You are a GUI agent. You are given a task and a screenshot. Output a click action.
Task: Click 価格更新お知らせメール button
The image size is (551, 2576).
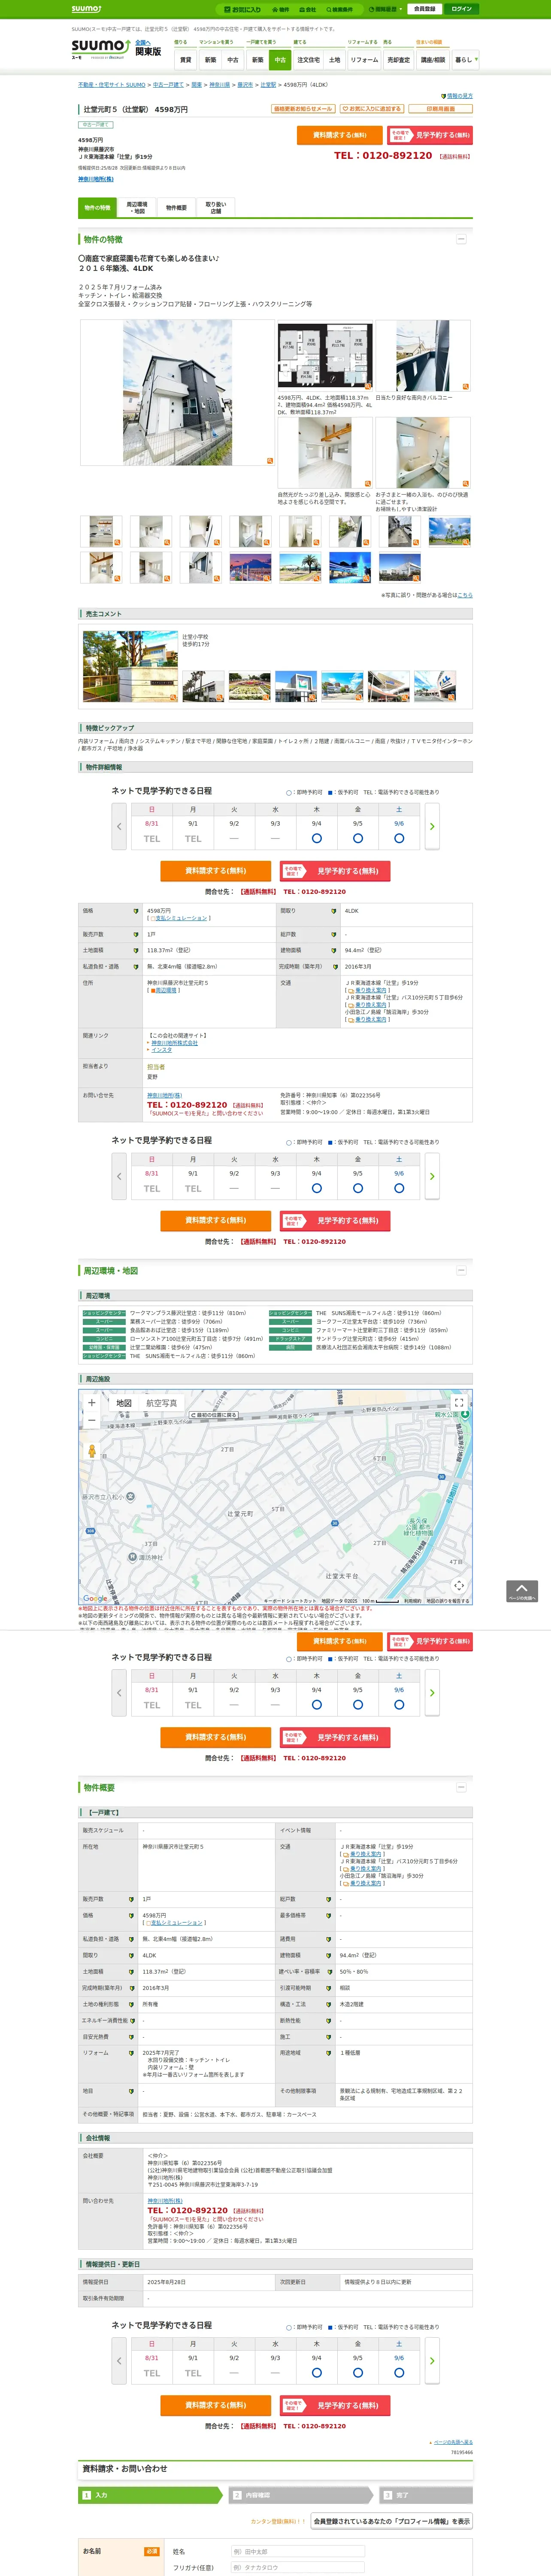click(303, 109)
